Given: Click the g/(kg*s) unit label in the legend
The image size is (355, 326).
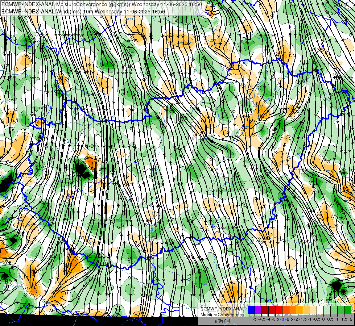Looking at the screenshot, I should [222, 321].
